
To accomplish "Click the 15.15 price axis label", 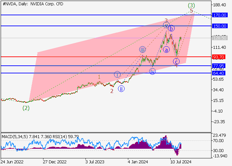I will point(218,101).
